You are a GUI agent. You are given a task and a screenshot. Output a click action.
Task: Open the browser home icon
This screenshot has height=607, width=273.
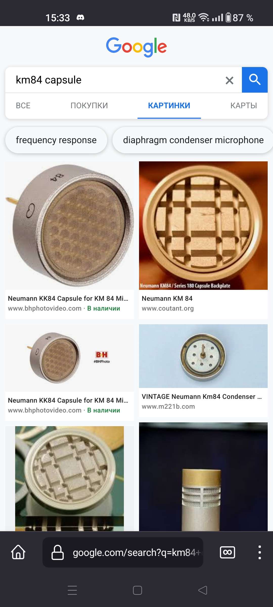(x=18, y=552)
